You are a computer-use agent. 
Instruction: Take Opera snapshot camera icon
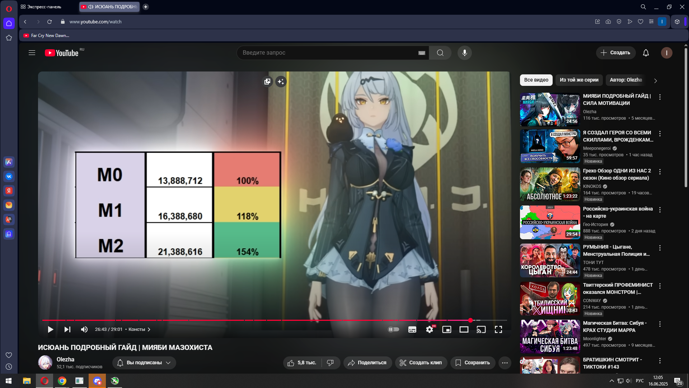pyautogui.click(x=608, y=22)
